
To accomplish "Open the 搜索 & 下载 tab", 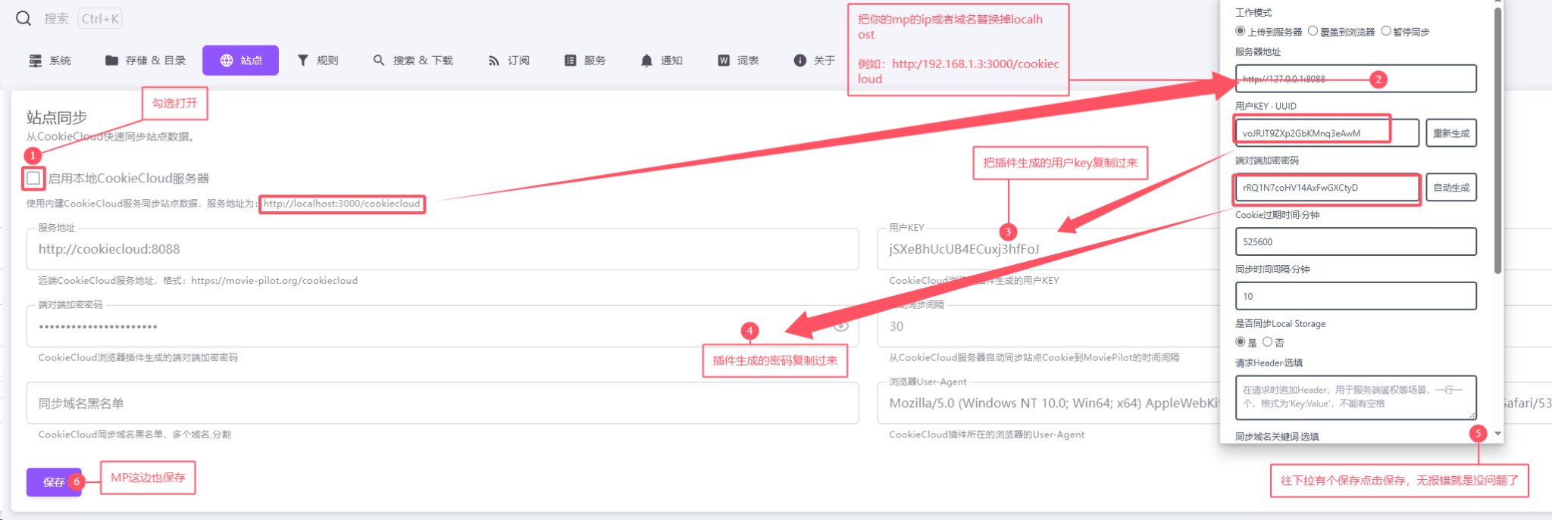I will click(x=413, y=61).
